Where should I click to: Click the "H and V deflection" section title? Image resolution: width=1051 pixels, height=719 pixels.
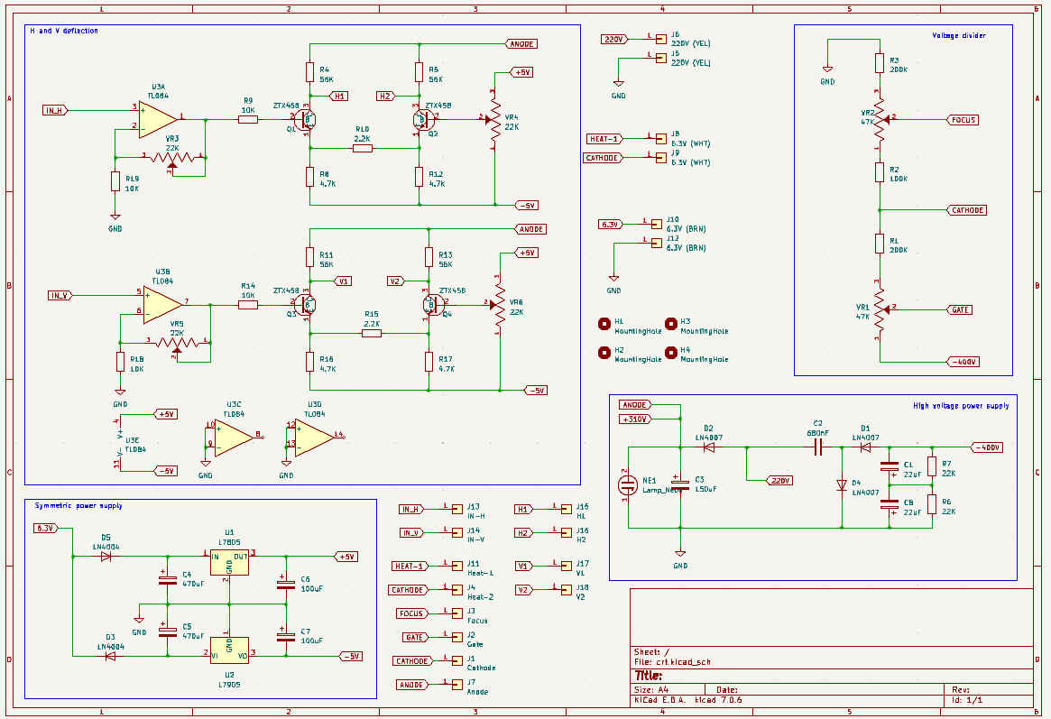point(64,31)
